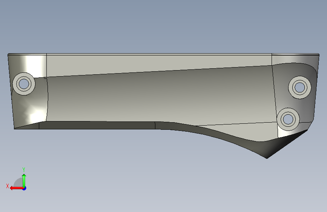The height and width of the screenshot is (212, 327).
Task: Select the dark flat bottom face of the part
Action: [x=97, y=125]
